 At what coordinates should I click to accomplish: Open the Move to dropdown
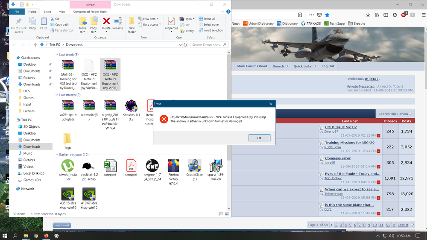point(82,25)
